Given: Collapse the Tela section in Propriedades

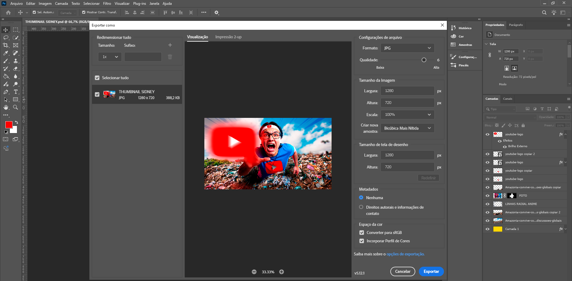Looking at the screenshot, I should [486, 44].
